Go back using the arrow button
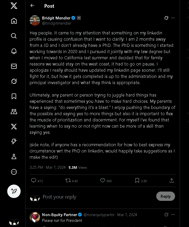This screenshot has width=189, height=227. tap(32, 5)
